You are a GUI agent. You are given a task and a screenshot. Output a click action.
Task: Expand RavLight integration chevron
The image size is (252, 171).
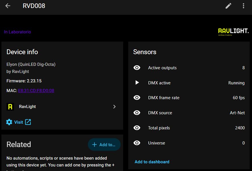[114, 107]
